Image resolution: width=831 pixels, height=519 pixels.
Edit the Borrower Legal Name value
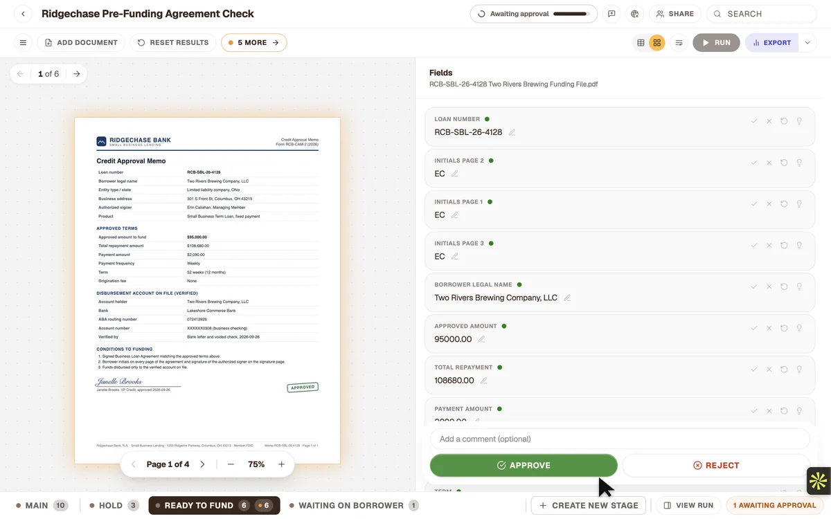click(567, 298)
